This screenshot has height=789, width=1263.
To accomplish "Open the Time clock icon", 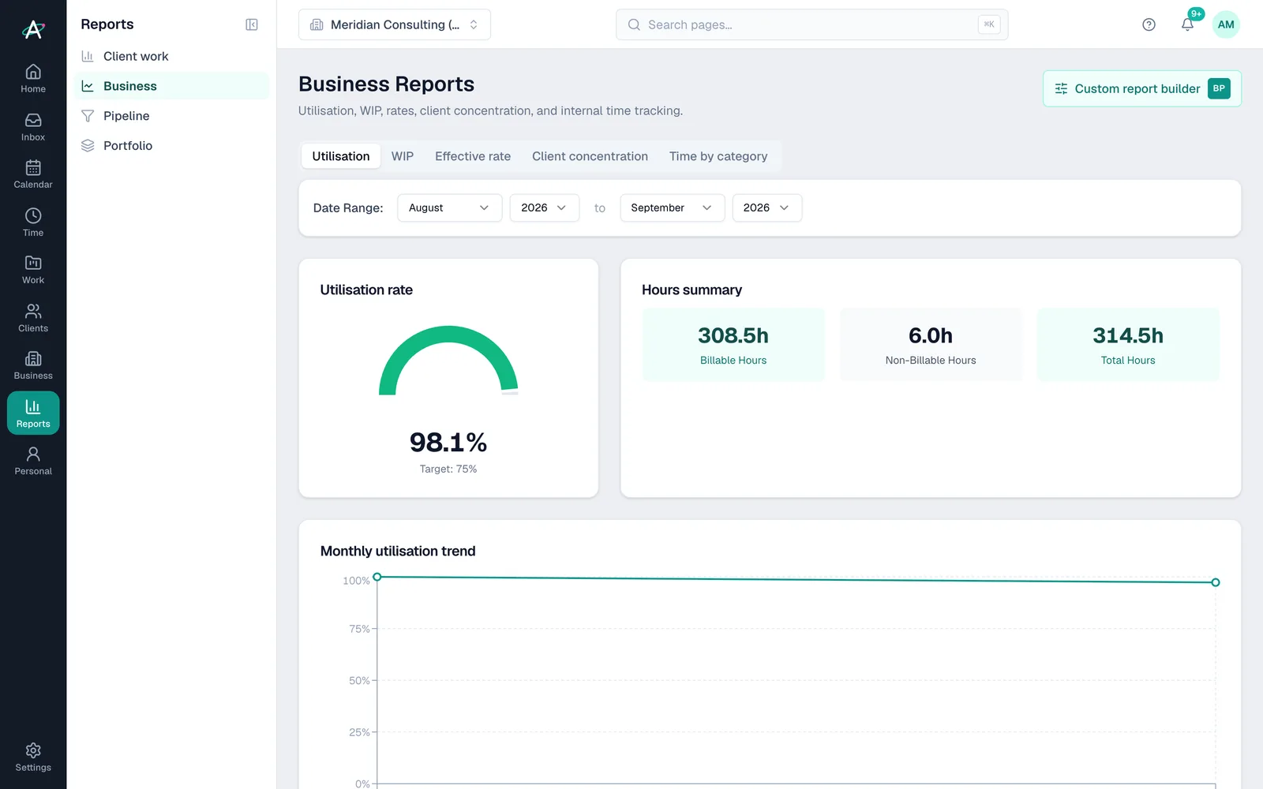I will [33, 222].
